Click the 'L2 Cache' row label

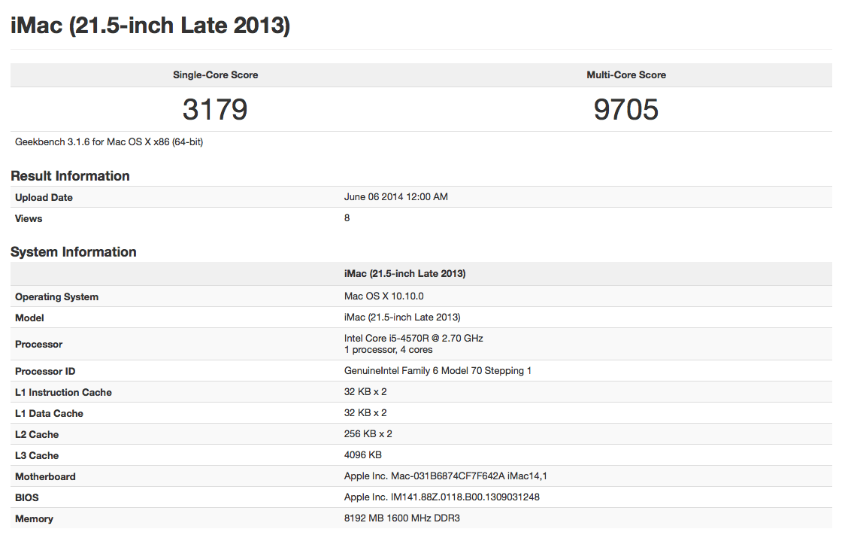(37, 434)
